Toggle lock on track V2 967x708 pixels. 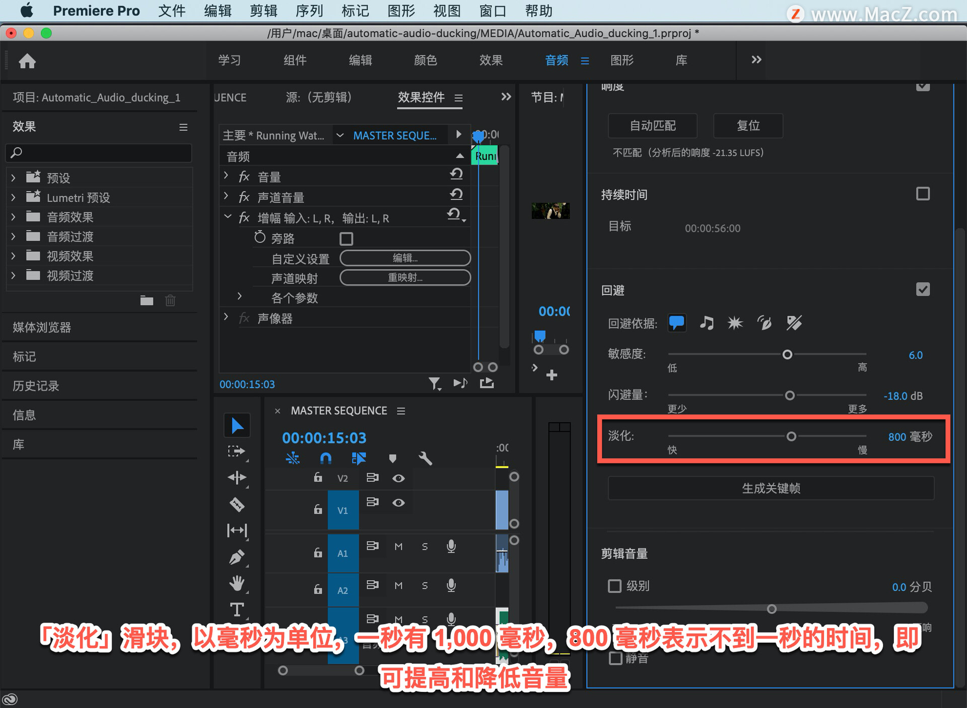(318, 477)
